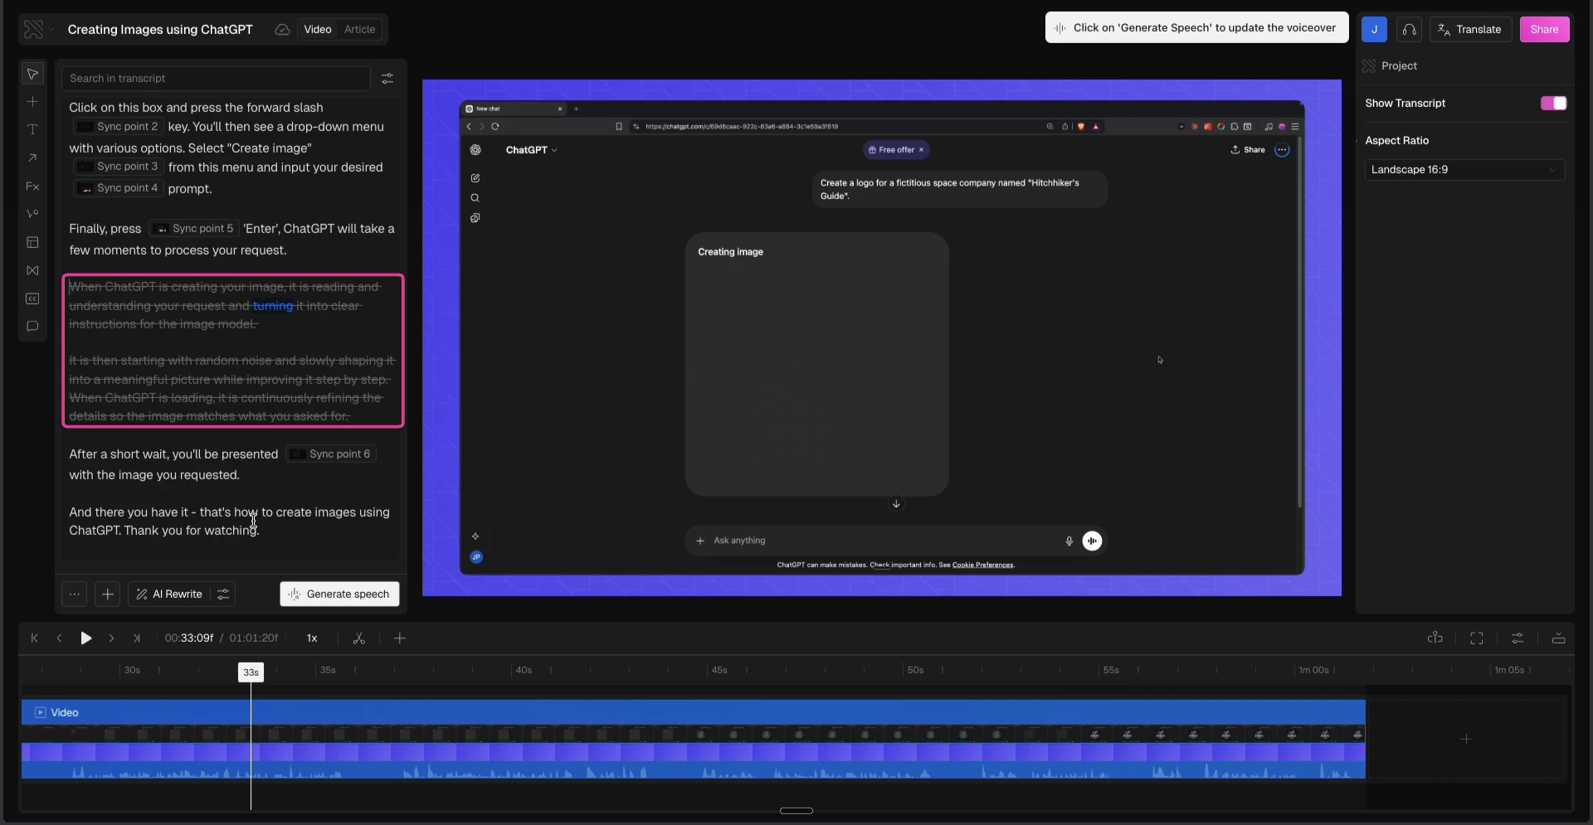1593x825 pixels.
Task: Click the Search in transcript field
Action: (216, 79)
